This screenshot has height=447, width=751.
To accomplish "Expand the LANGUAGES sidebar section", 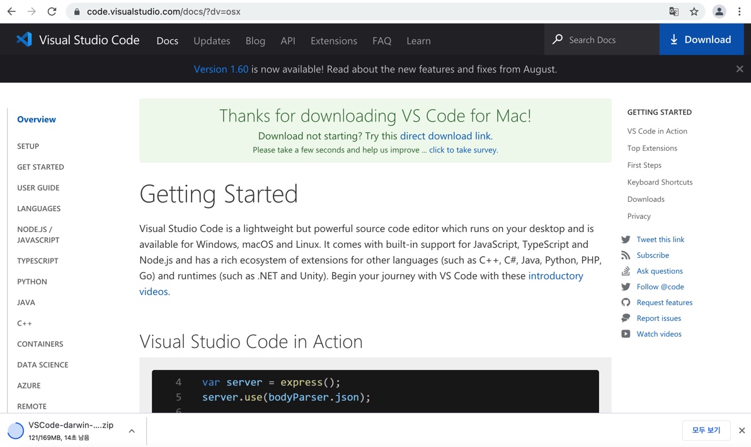I will click(39, 209).
